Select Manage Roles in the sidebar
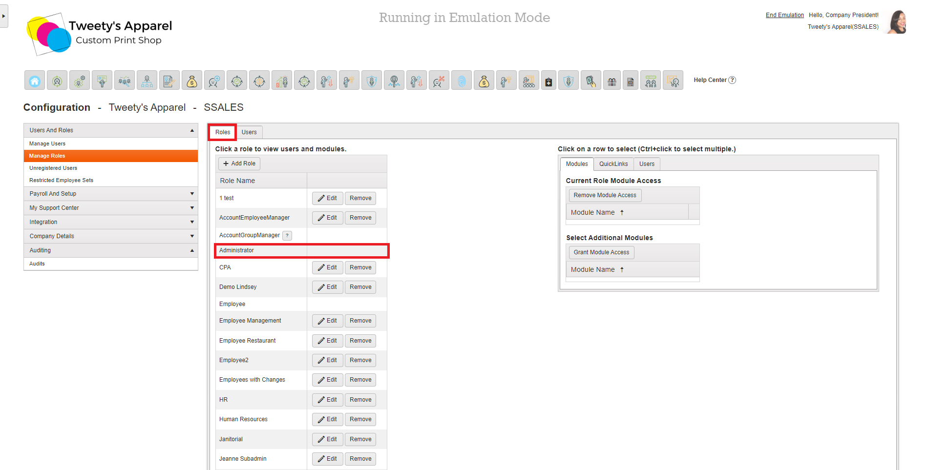 (111, 156)
